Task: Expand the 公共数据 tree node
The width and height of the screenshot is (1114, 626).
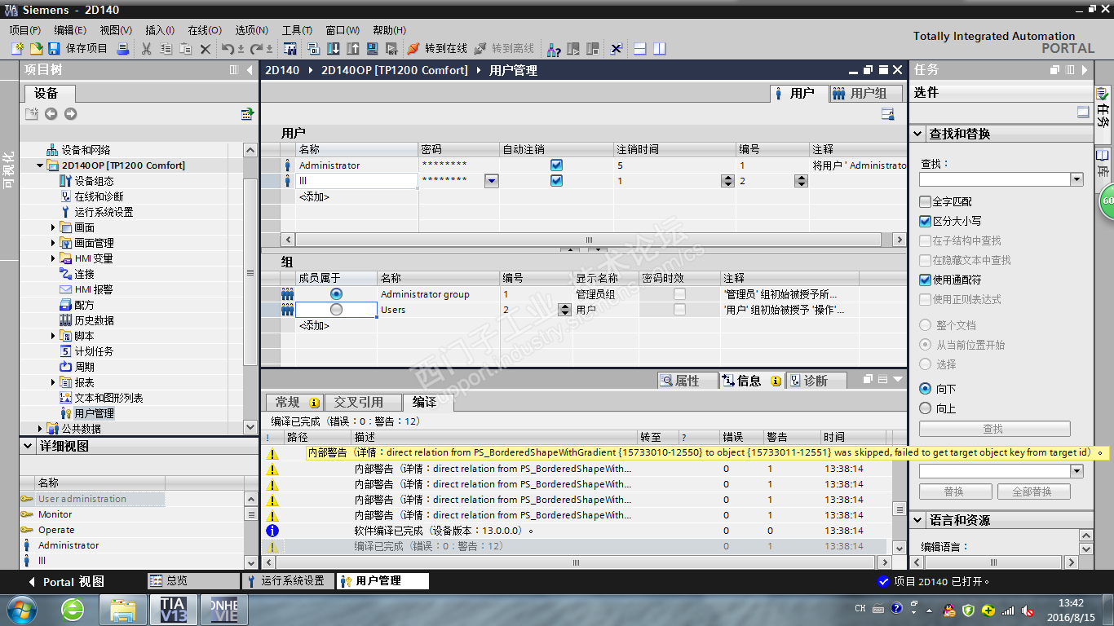Action: click(x=40, y=429)
